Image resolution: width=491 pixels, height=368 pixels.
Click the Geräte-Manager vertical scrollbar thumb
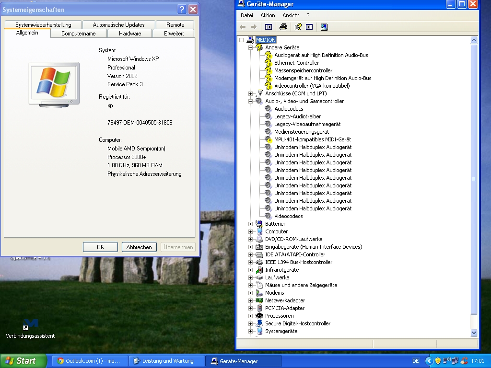(474, 179)
